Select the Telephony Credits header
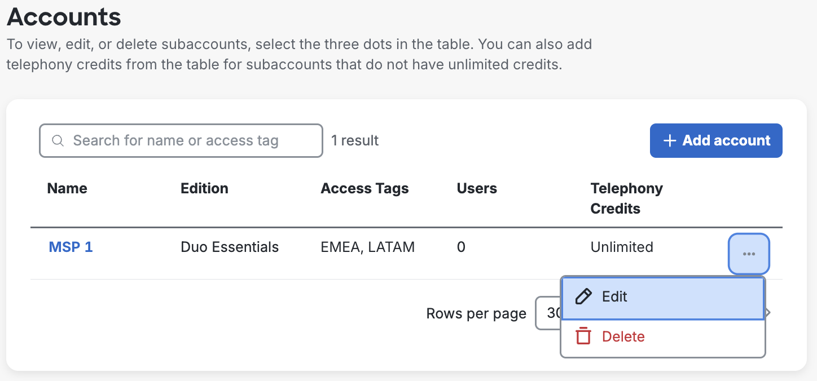Image resolution: width=817 pixels, height=381 pixels. coord(626,198)
